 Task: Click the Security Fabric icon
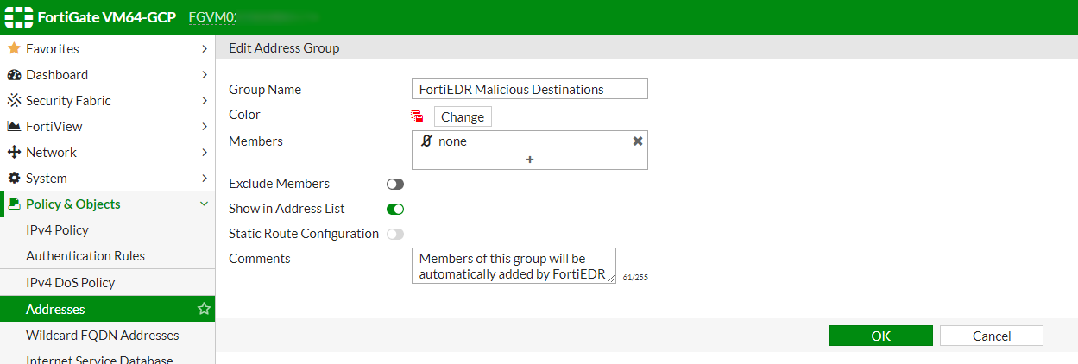[x=14, y=100]
